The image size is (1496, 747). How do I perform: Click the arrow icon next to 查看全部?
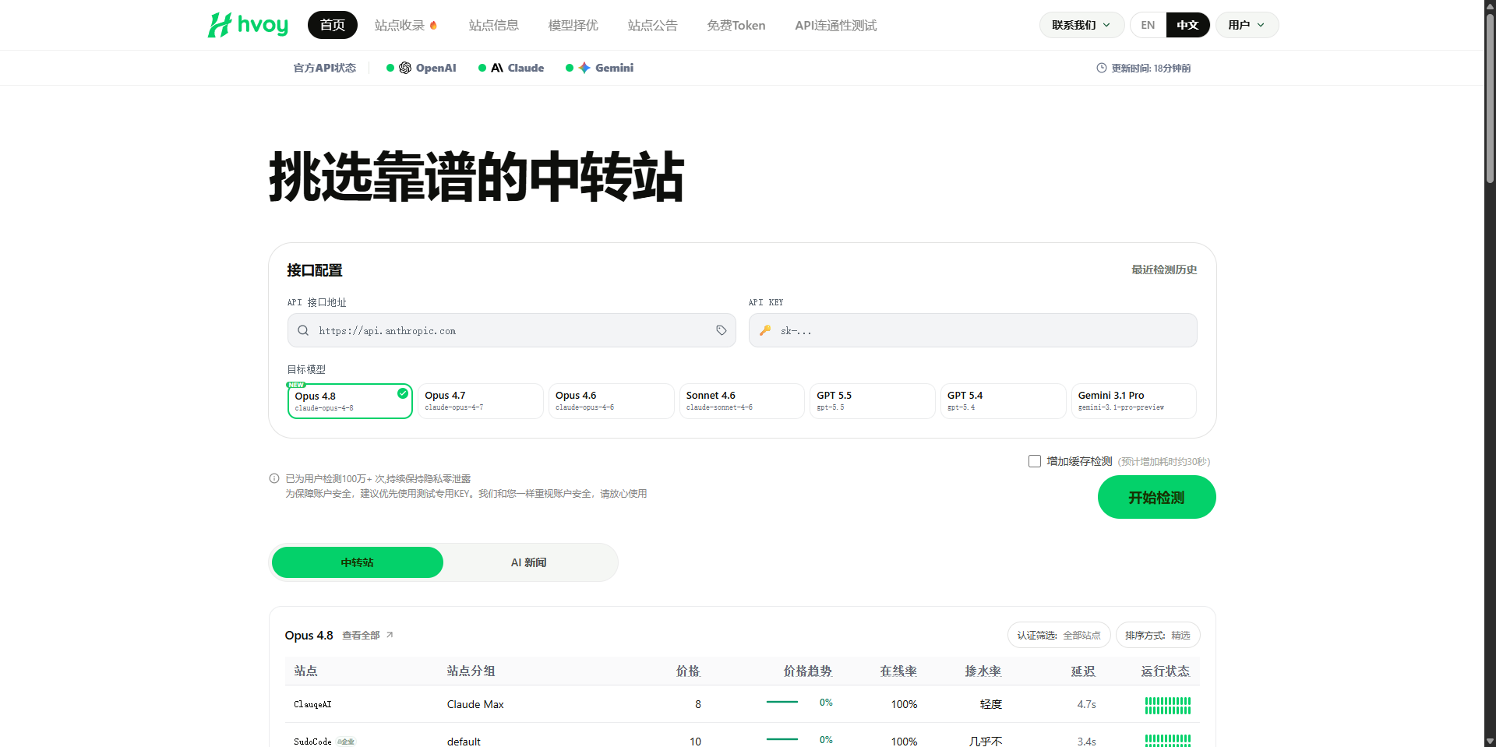[x=390, y=635]
